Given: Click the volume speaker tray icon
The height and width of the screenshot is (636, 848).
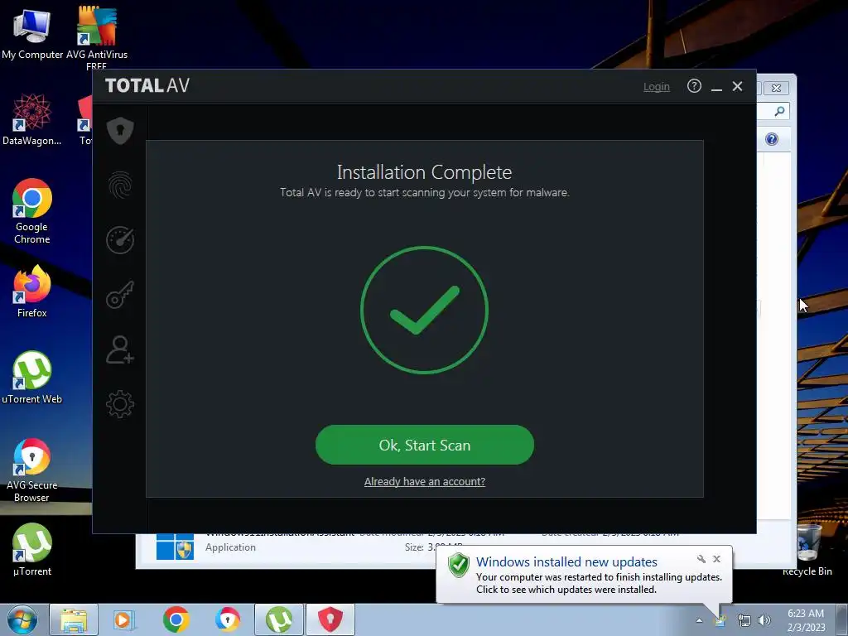Looking at the screenshot, I should (x=764, y=620).
